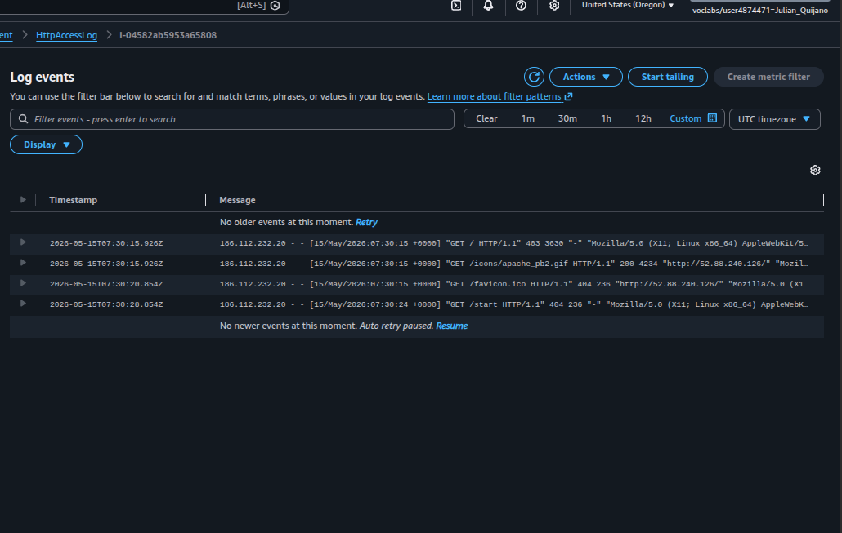Click timestamp 2026-05-15T07:30:28.854Z
This screenshot has height=533, width=842.
point(106,304)
